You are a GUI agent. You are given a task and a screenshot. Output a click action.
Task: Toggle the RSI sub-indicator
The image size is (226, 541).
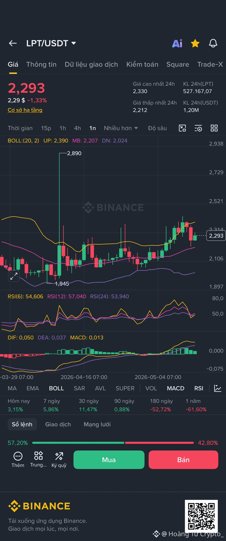(199, 388)
